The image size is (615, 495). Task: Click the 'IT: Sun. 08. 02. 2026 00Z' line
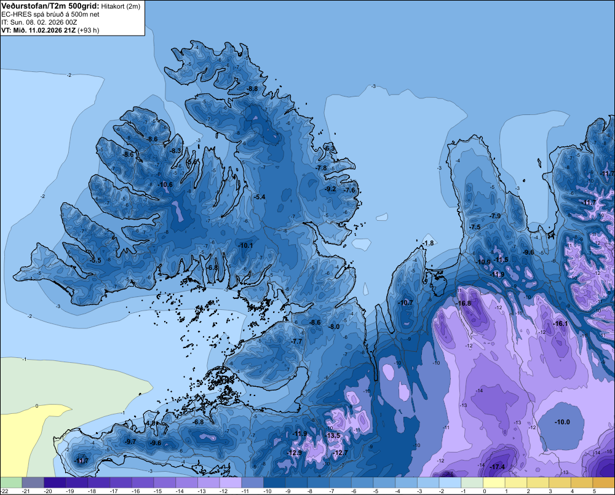pyautogui.click(x=39, y=22)
